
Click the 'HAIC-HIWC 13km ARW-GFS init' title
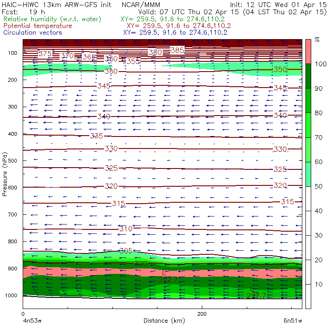coord(56,5)
